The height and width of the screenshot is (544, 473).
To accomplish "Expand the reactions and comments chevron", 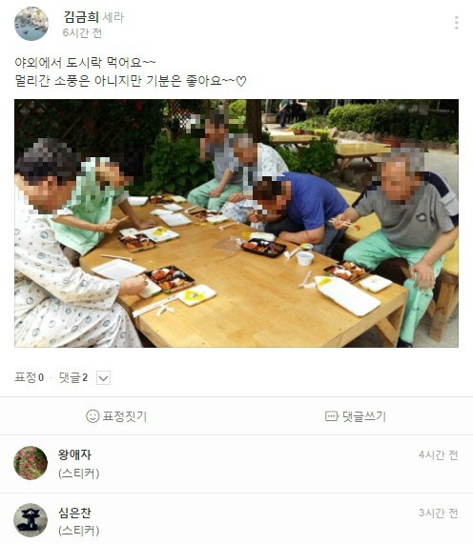I will coord(103,377).
